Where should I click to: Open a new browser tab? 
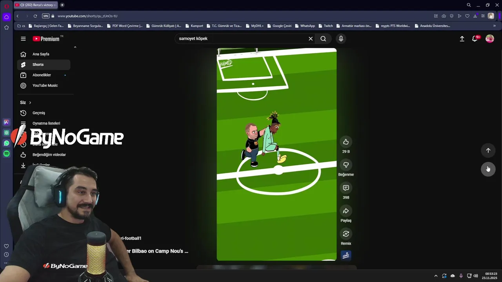click(62, 5)
